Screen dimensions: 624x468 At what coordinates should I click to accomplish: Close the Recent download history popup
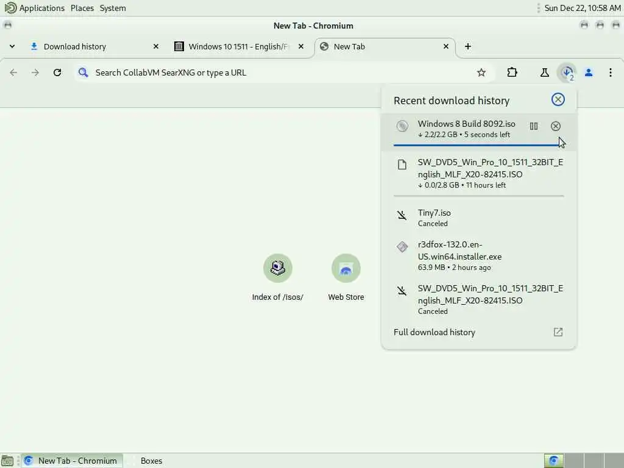[558, 99]
